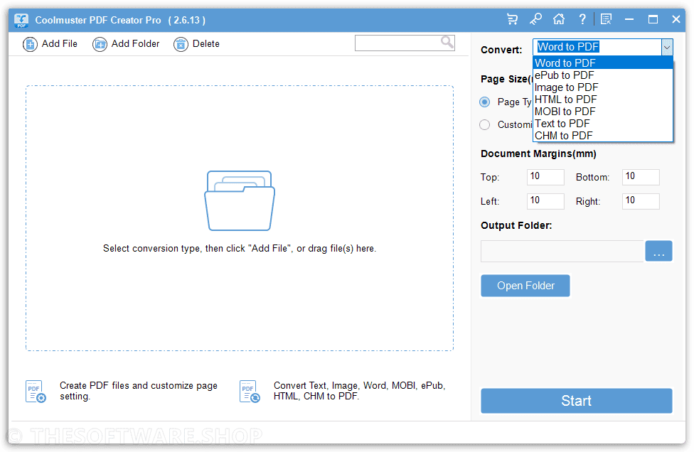The width and height of the screenshot is (694, 452).
Task: Click the Right margin field
Action: point(641,201)
